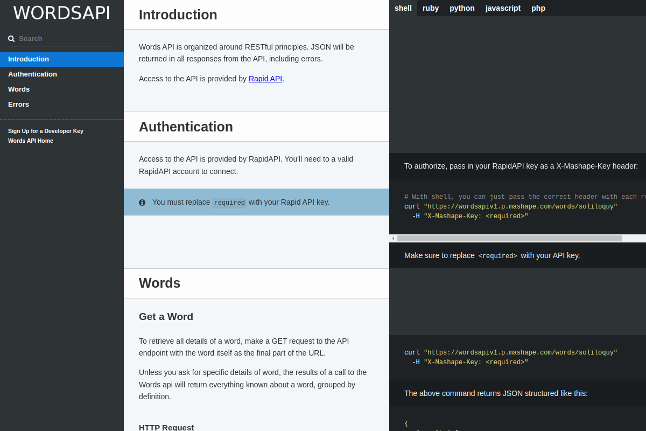Click the code block horizontal scrollbar thumb
This screenshot has width=646, height=431.
tap(510, 238)
